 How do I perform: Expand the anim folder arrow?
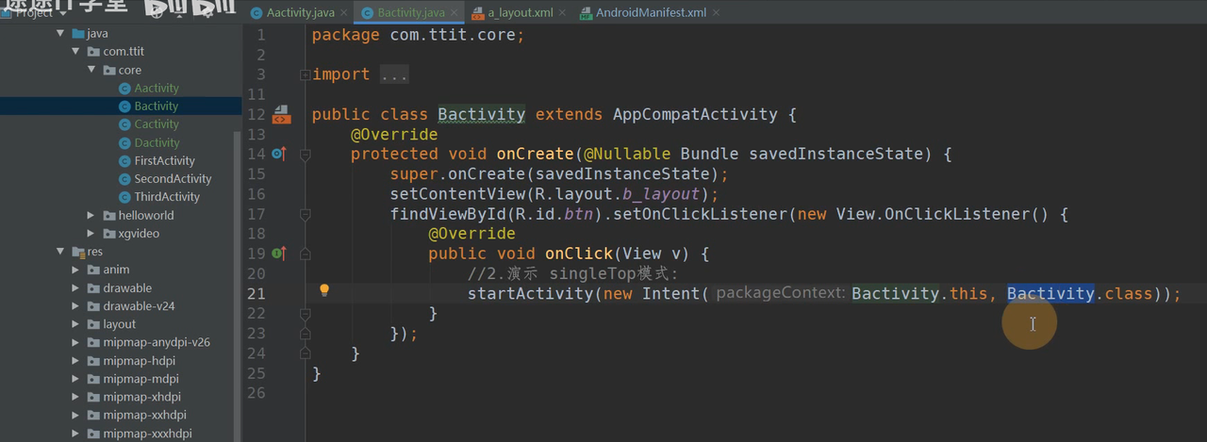coord(76,270)
